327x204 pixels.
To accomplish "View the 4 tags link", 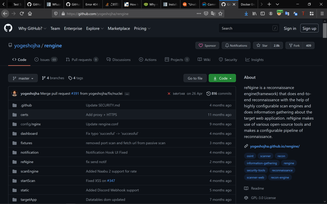I will coord(76,78).
